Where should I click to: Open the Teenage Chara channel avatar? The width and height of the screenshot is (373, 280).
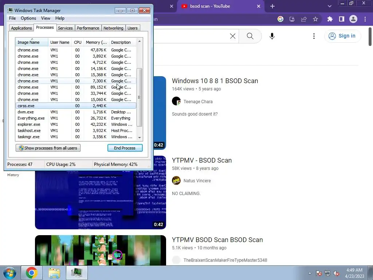click(x=176, y=101)
